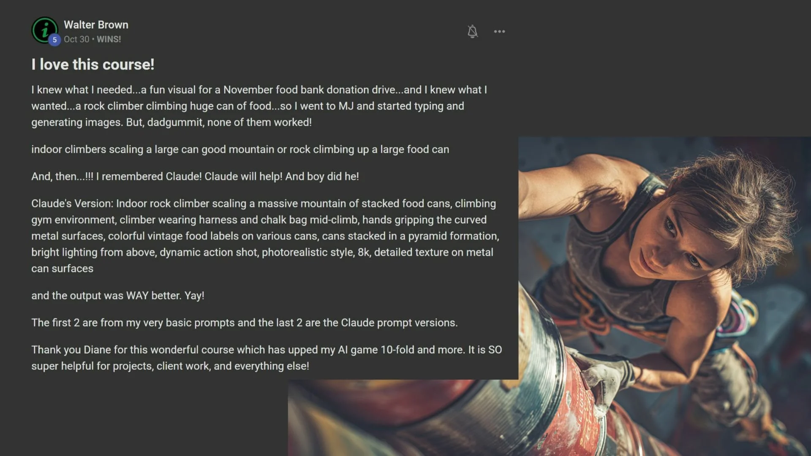
Task: Open the Walter Brown author name link
Action: tap(96, 25)
